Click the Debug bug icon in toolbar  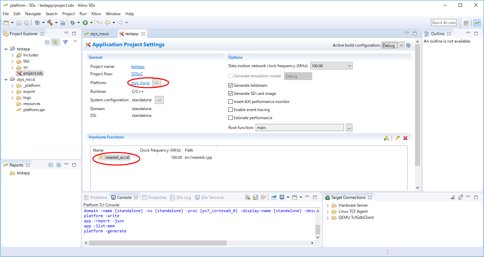tap(72, 23)
